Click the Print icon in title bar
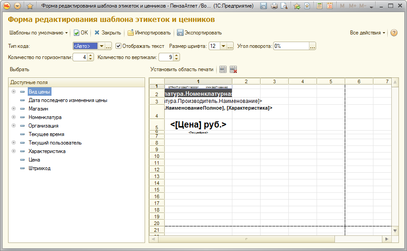407x251 pixels. pos(274,6)
